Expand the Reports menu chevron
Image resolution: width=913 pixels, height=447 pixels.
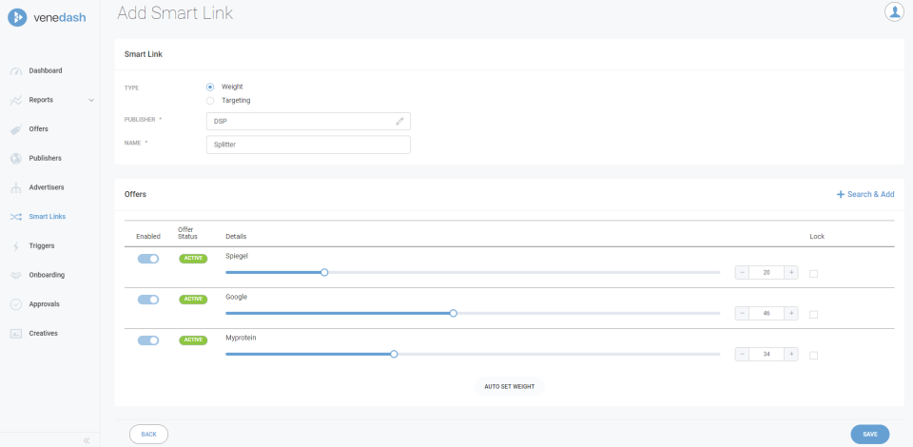(91, 100)
